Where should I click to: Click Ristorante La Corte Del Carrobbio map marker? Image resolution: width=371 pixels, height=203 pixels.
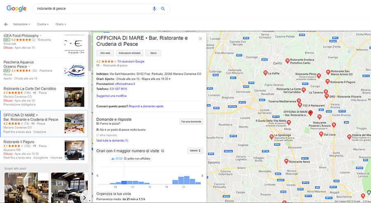coord(303,90)
